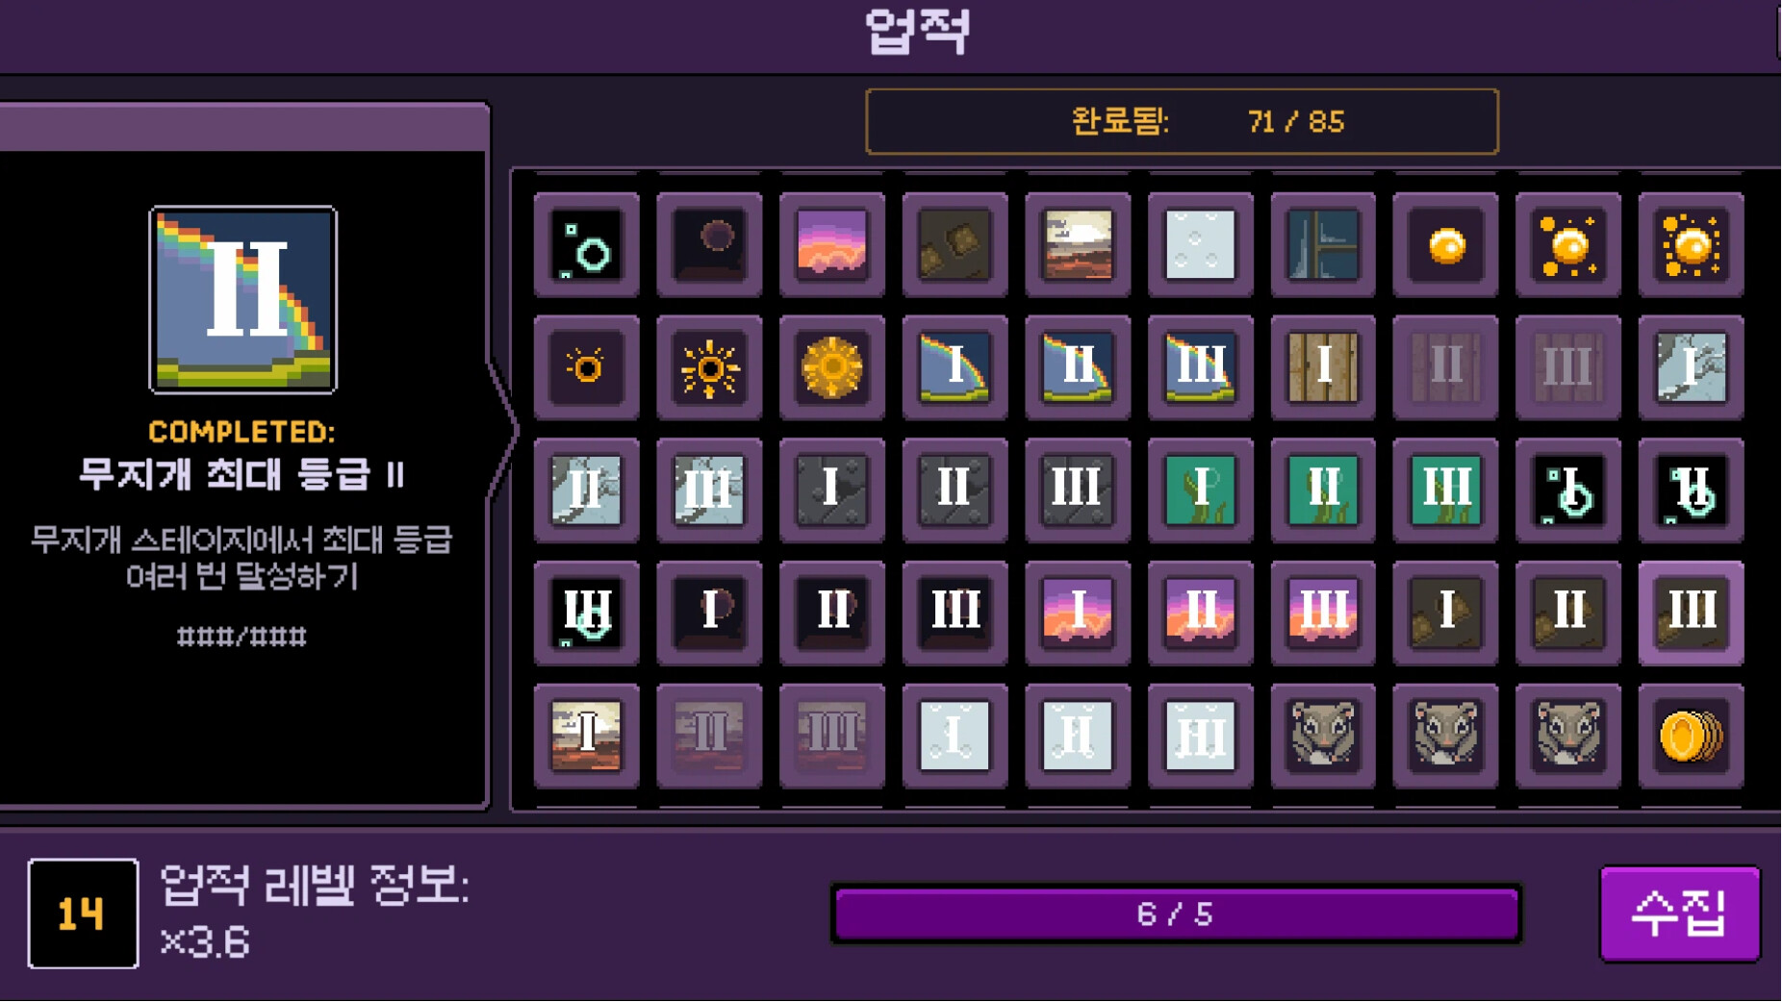Select the single glowing orb achievement
The height and width of the screenshot is (1002, 1782).
coord(1445,244)
